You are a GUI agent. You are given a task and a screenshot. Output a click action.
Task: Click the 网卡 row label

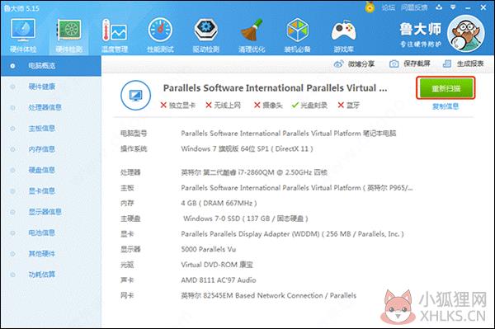(127, 295)
